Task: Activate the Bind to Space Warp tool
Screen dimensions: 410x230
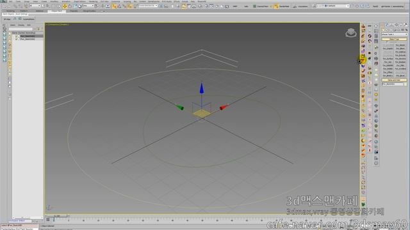Action: [x=26, y=6]
